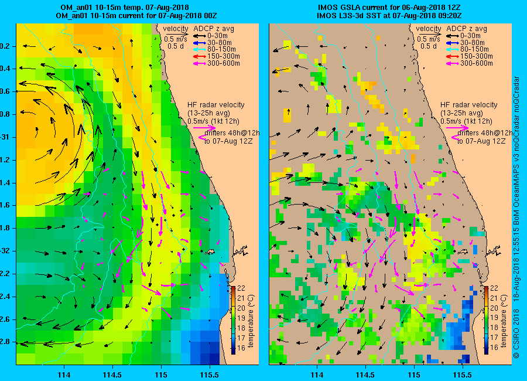Click 'temperature (°C)' label of right colorbar
This screenshot has height=381, width=527.
[504, 321]
